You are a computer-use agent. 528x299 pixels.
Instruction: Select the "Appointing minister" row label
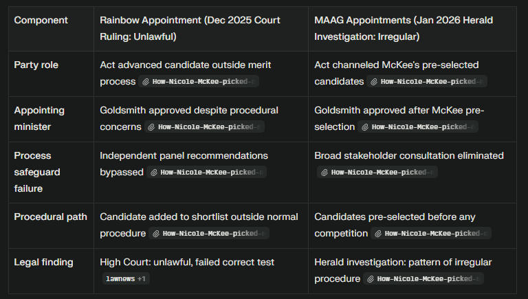point(39,118)
